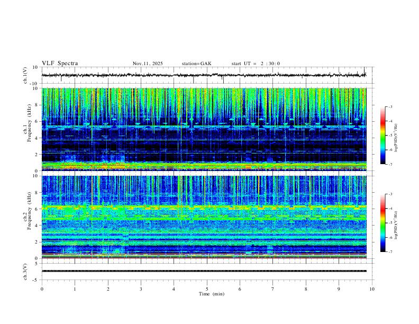
Task: Click the "-7" label on ch.1 color scale
Action: click(x=390, y=164)
